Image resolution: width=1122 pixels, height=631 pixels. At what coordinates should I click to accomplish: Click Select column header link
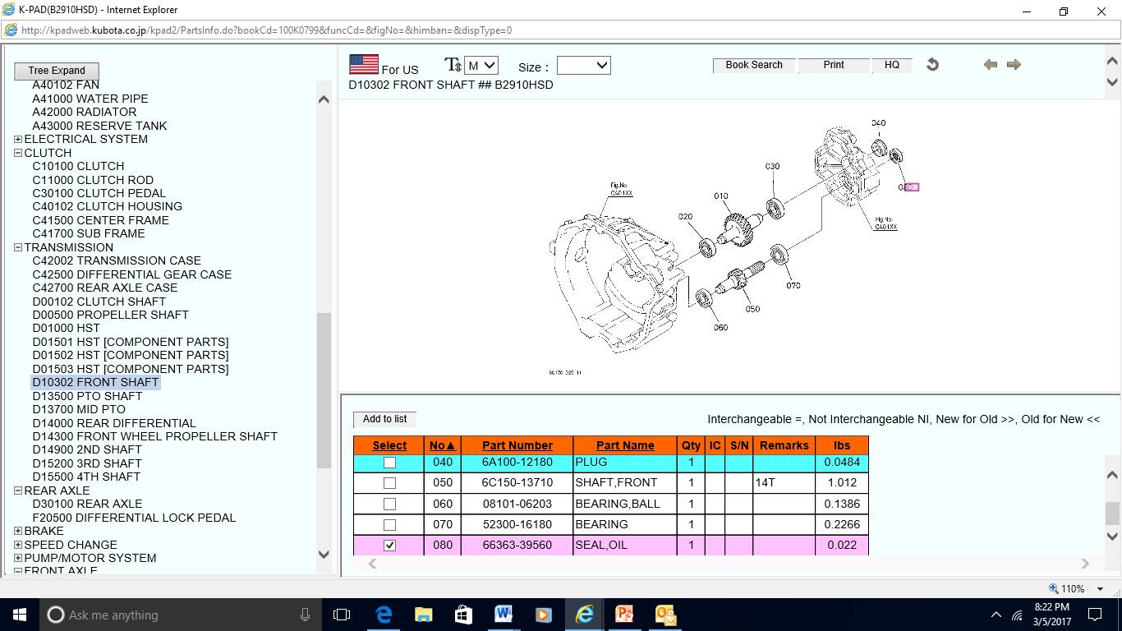pos(389,445)
